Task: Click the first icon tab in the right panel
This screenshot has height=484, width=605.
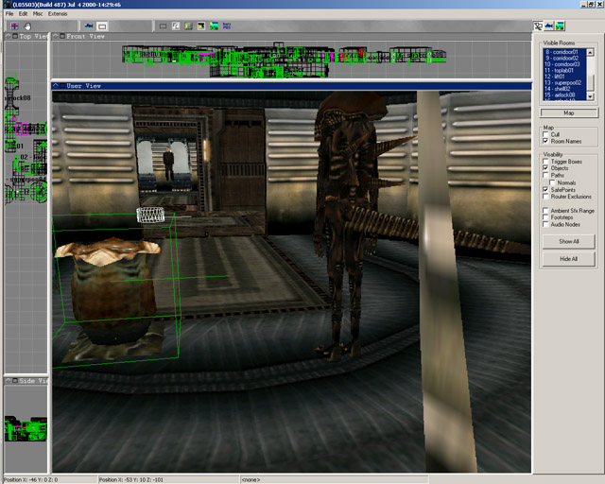Action: 538,26
